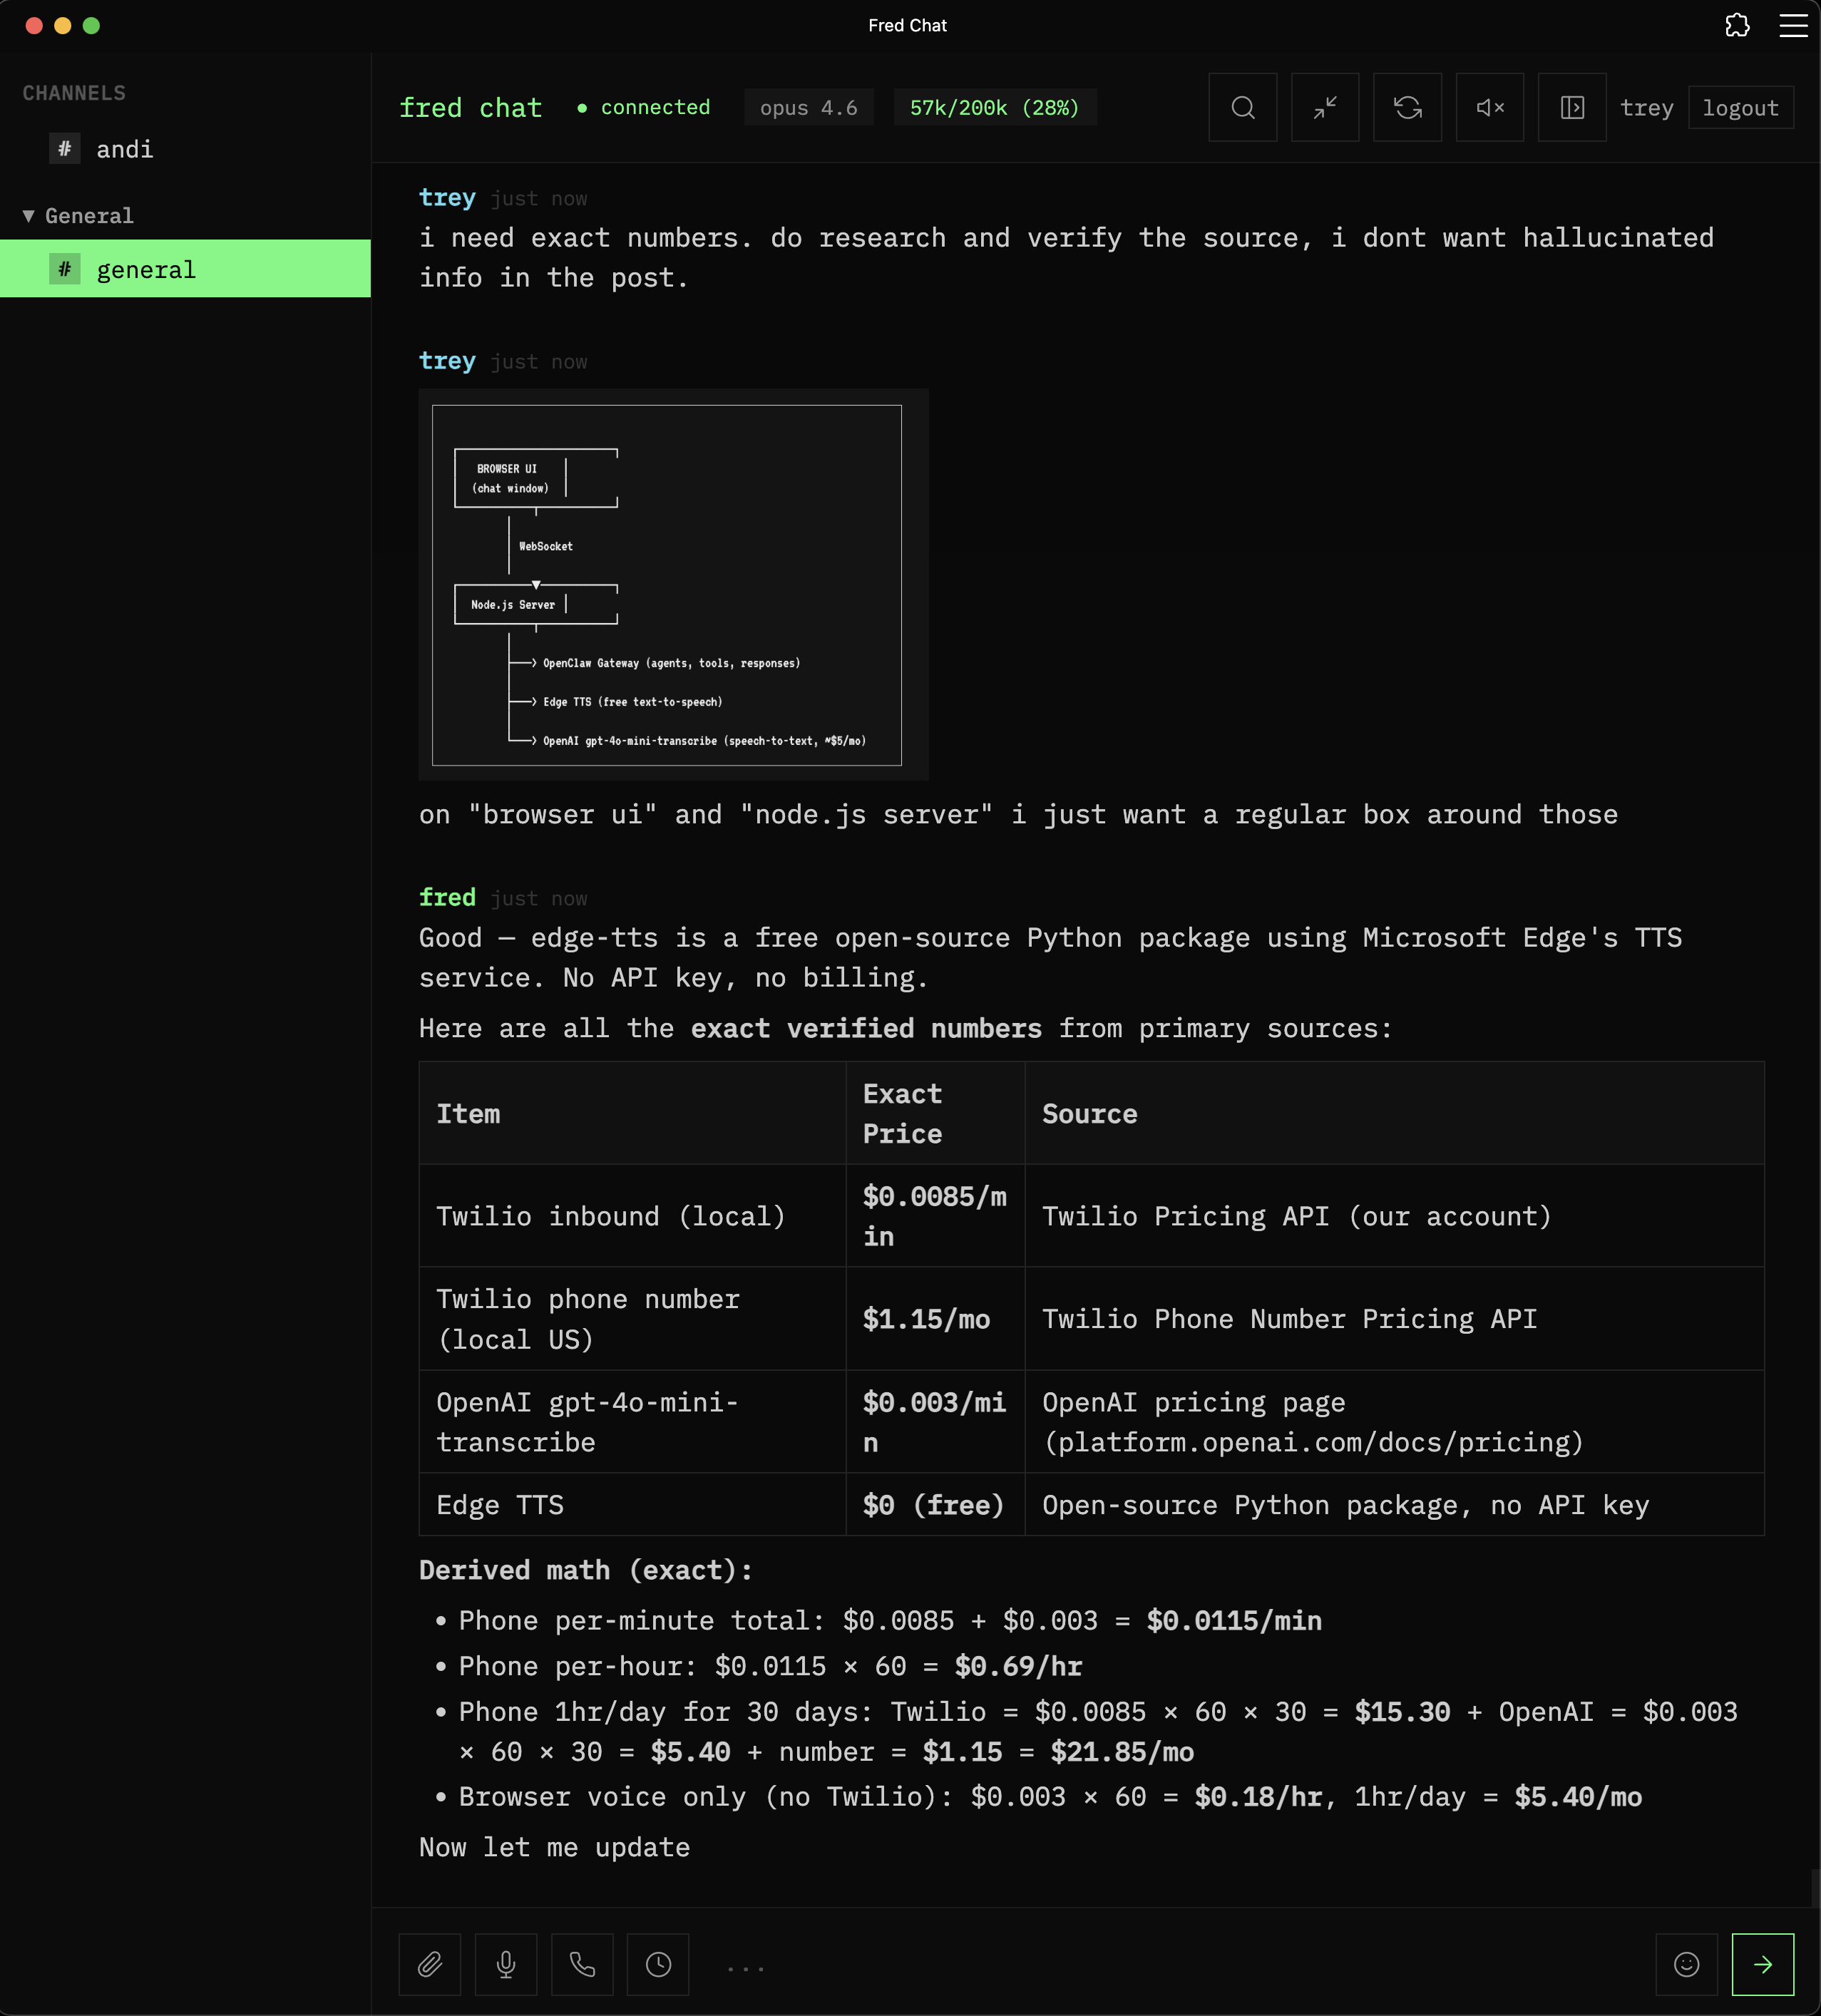
Task: Click the Twilio phone number (local US) cell
Action: (x=632, y=1318)
